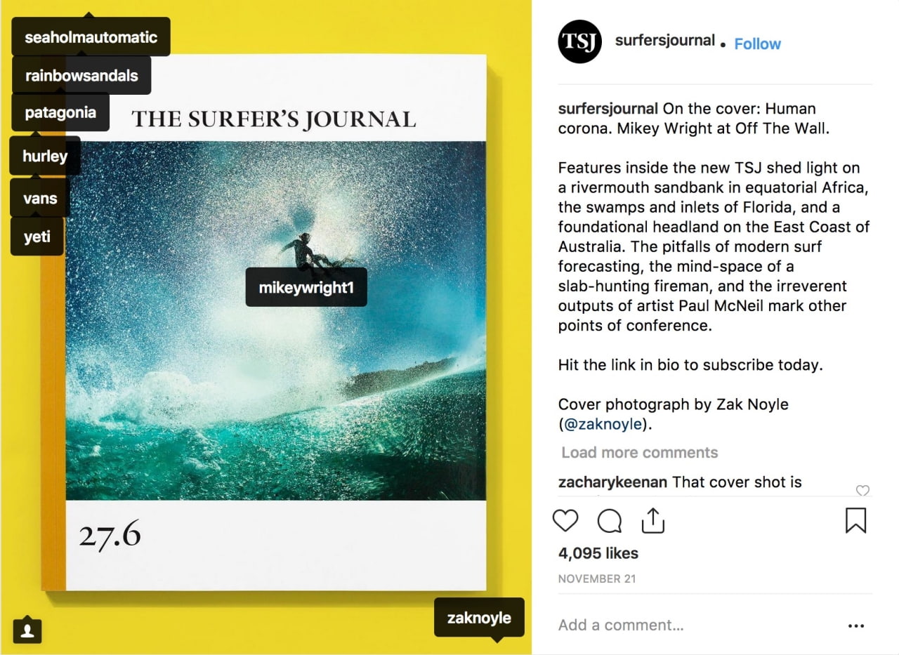Open the hurley tag label
Viewport: 899px width, 655px height.
45,156
